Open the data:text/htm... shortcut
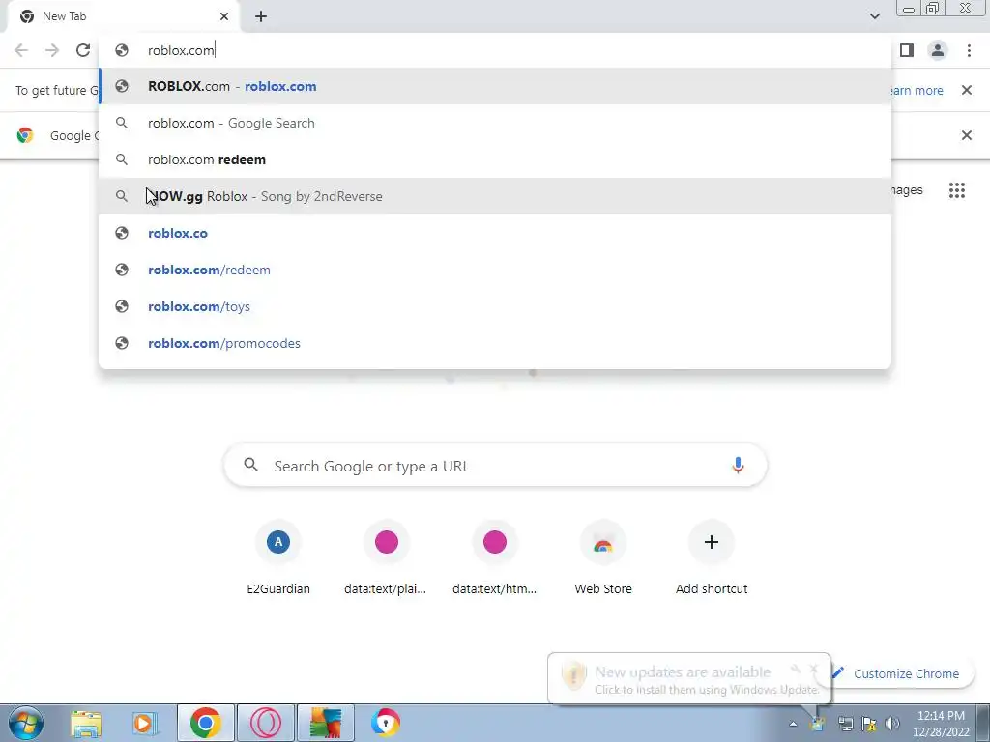Image resolution: width=990 pixels, height=742 pixels. [x=494, y=558]
